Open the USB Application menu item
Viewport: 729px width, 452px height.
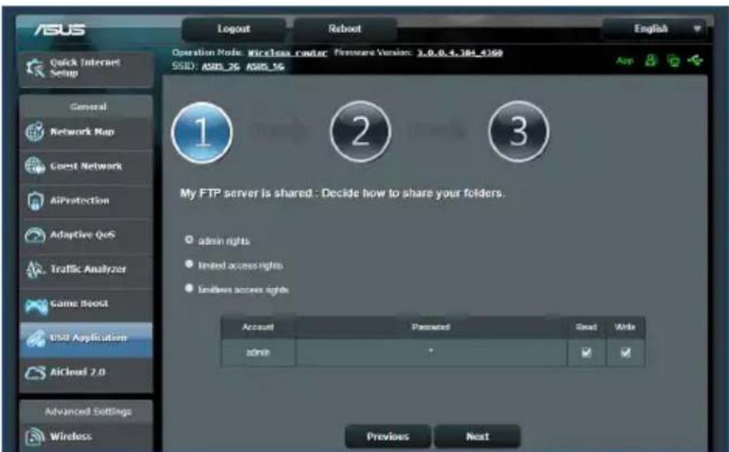[x=86, y=339]
